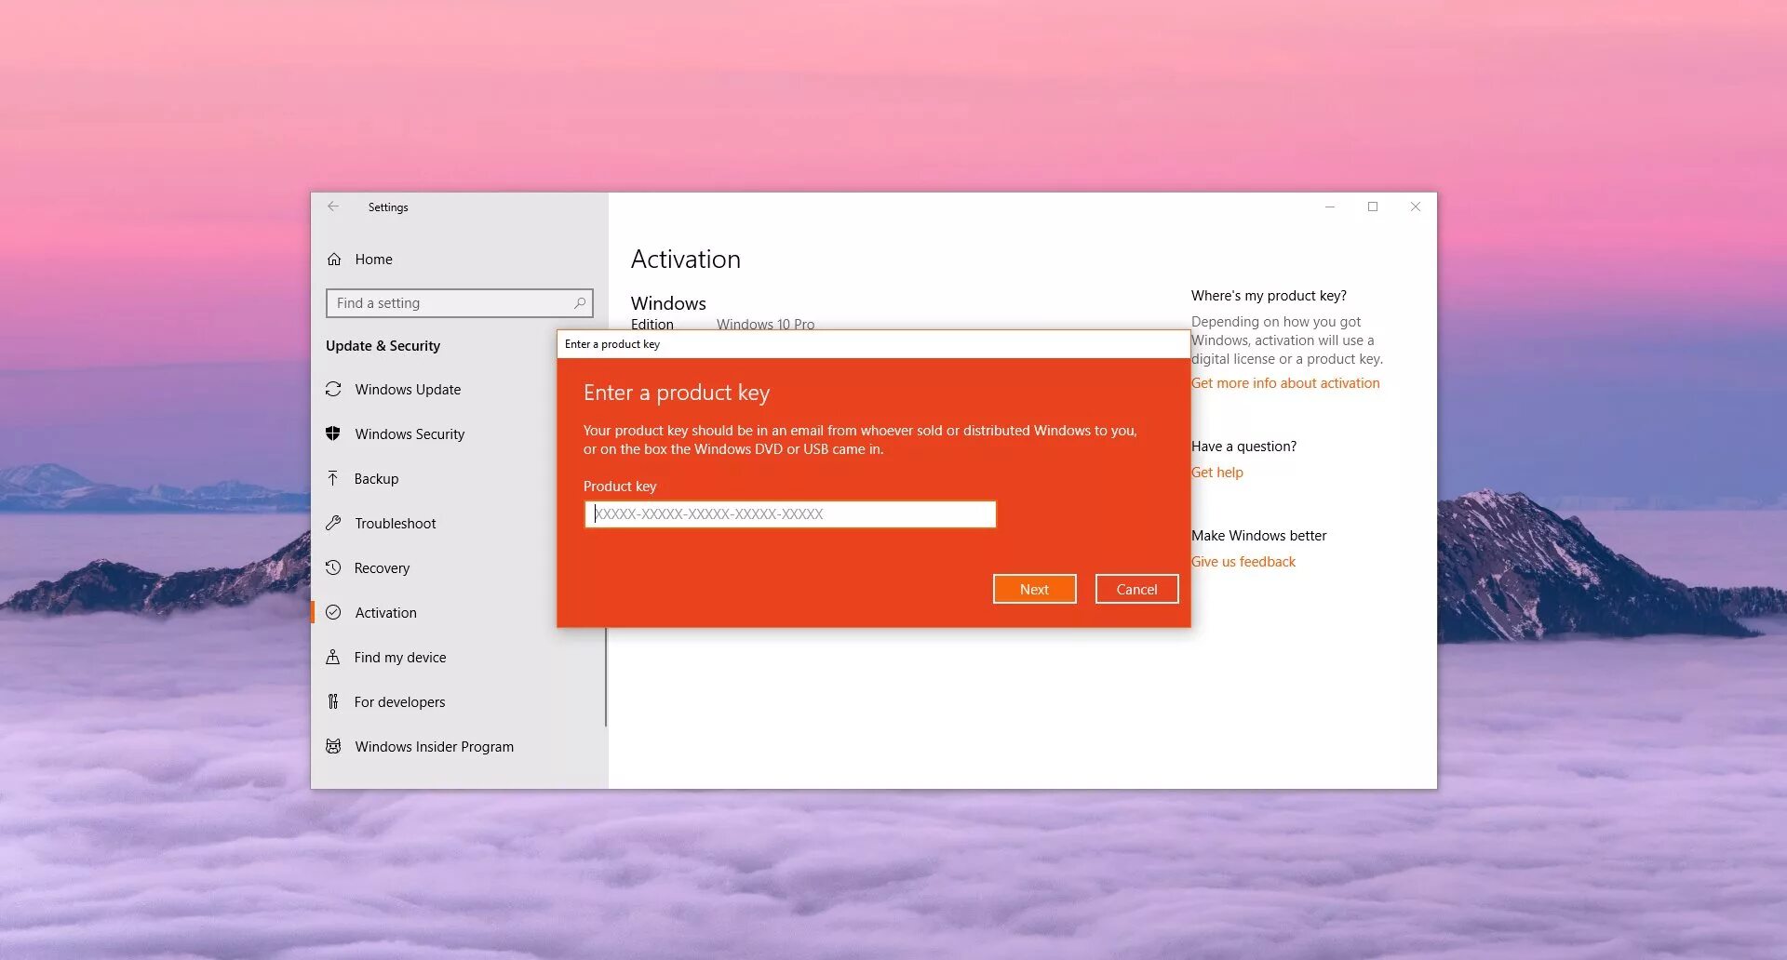Click the 'Windows 10 Pro' edition value
Viewport: 1787px width, 960px height.
point(765,324)
